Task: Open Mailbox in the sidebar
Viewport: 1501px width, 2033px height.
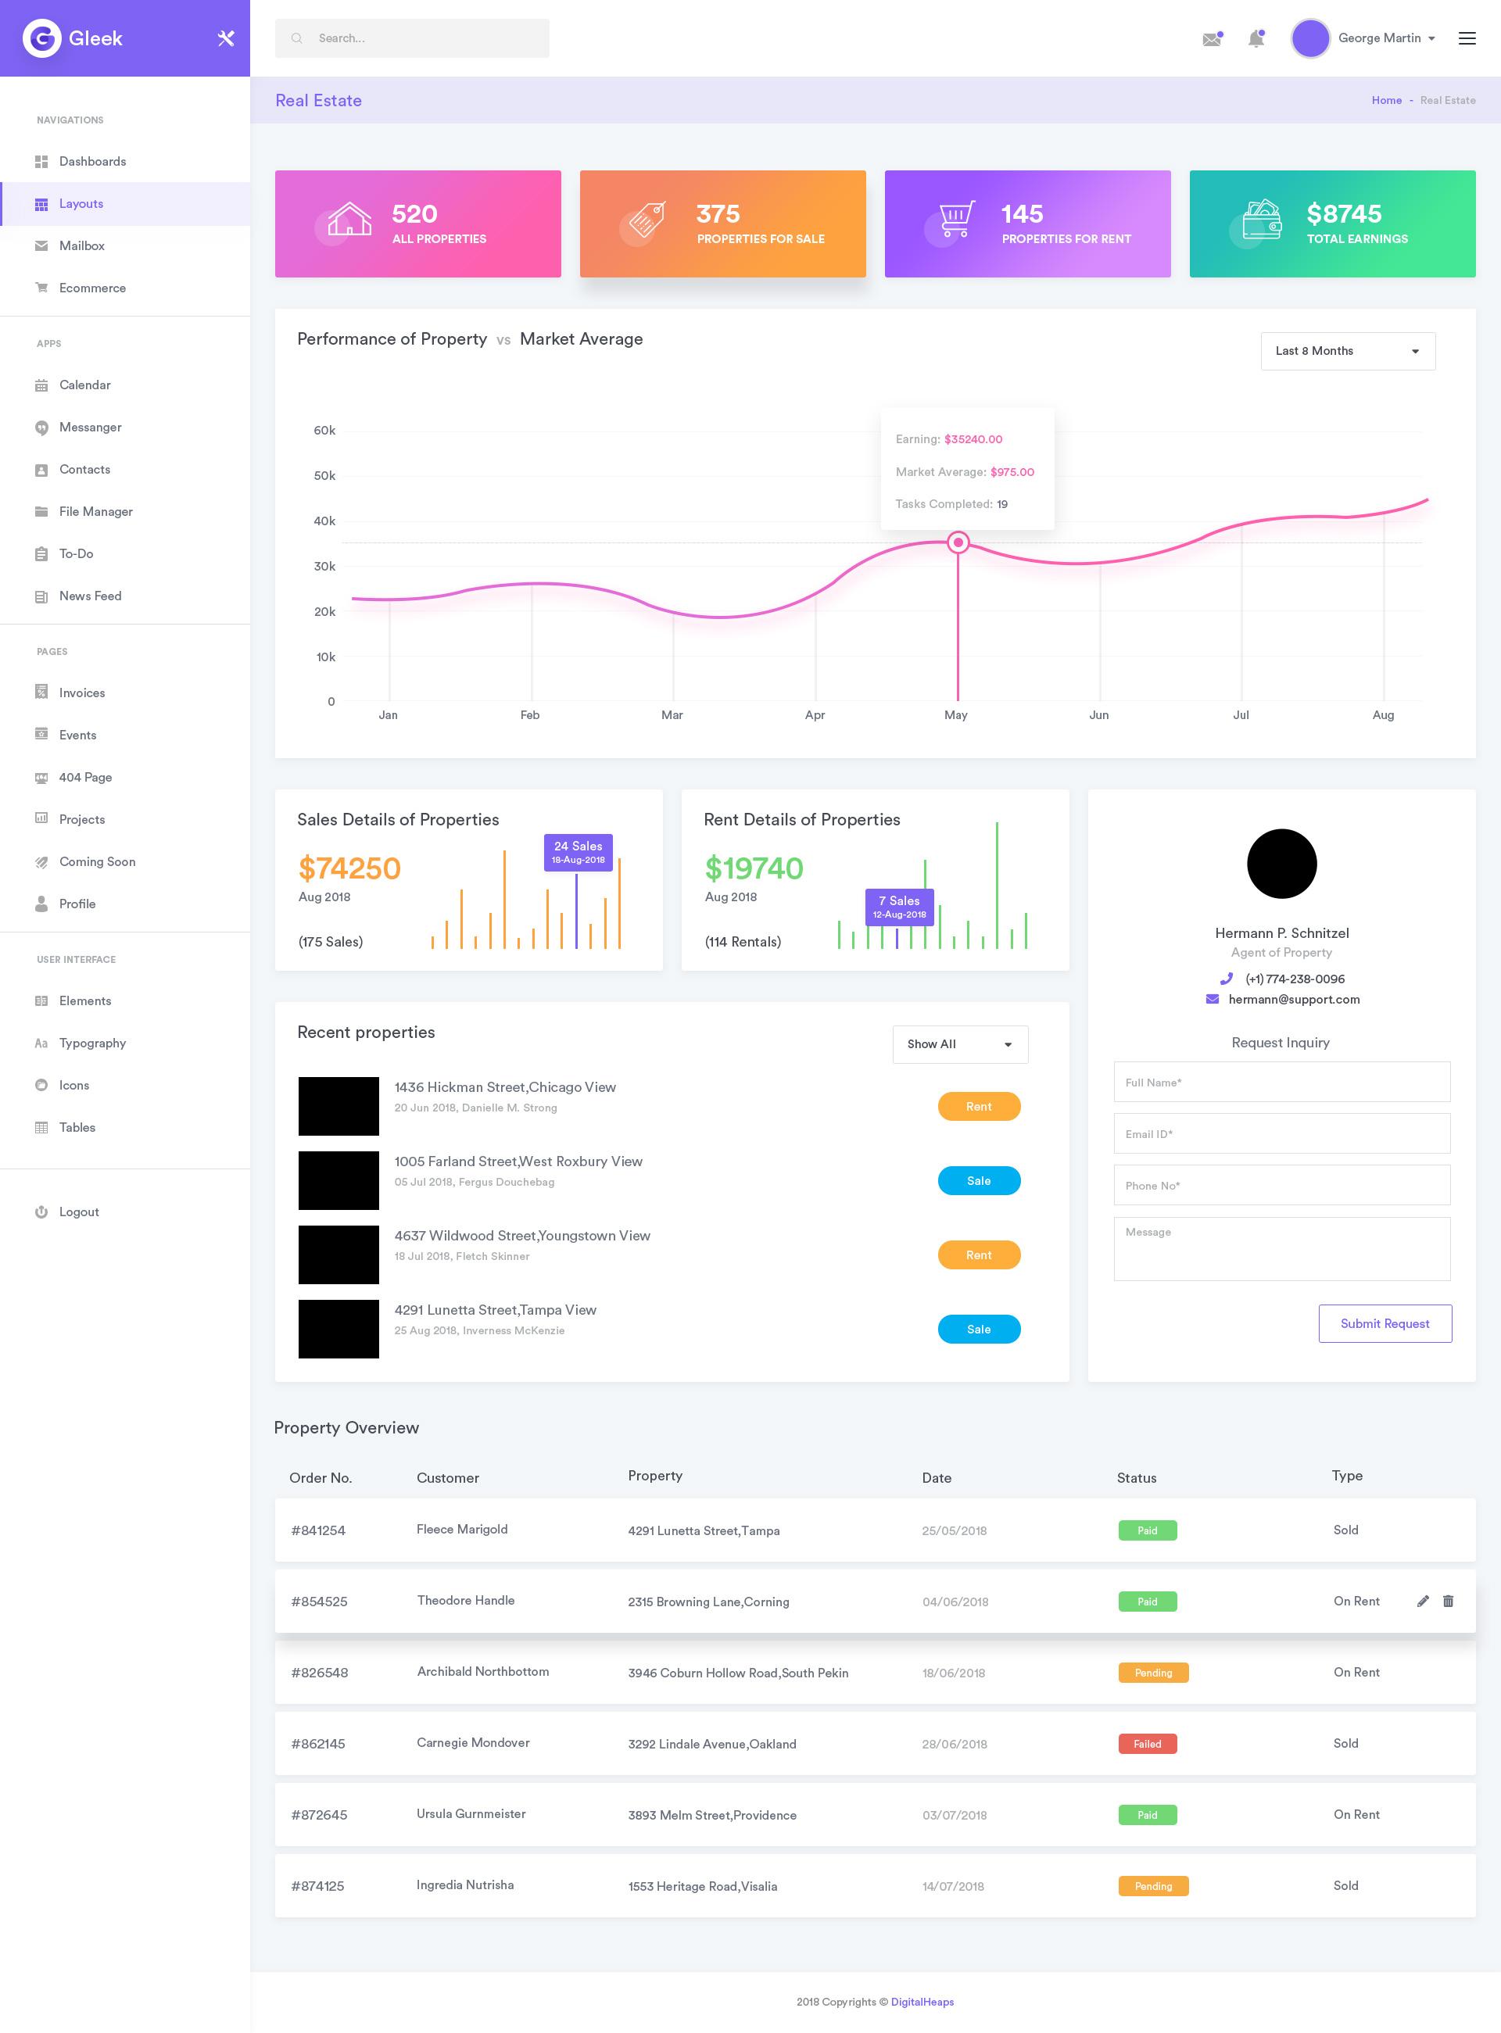Action: point(124,246)
